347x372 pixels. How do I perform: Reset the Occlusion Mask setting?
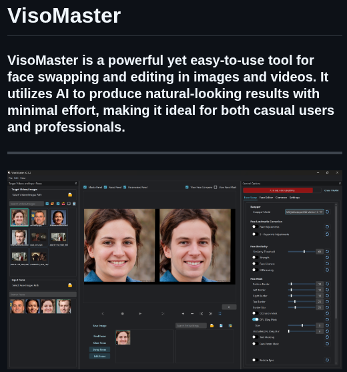(328, 313)
